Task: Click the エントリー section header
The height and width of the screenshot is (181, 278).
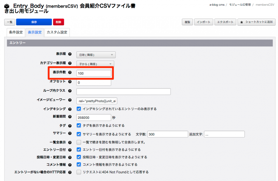Action: 140,43
